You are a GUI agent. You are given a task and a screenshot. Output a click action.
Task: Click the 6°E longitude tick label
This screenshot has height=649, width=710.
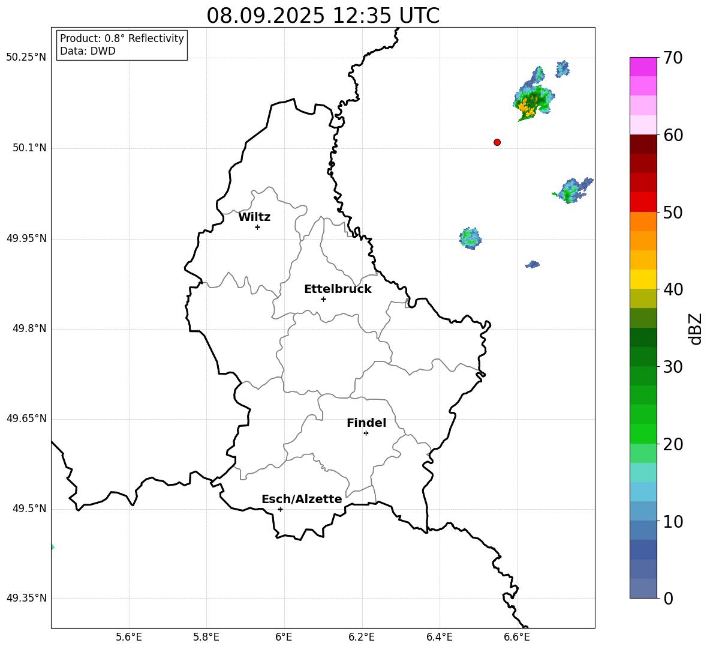284,637
